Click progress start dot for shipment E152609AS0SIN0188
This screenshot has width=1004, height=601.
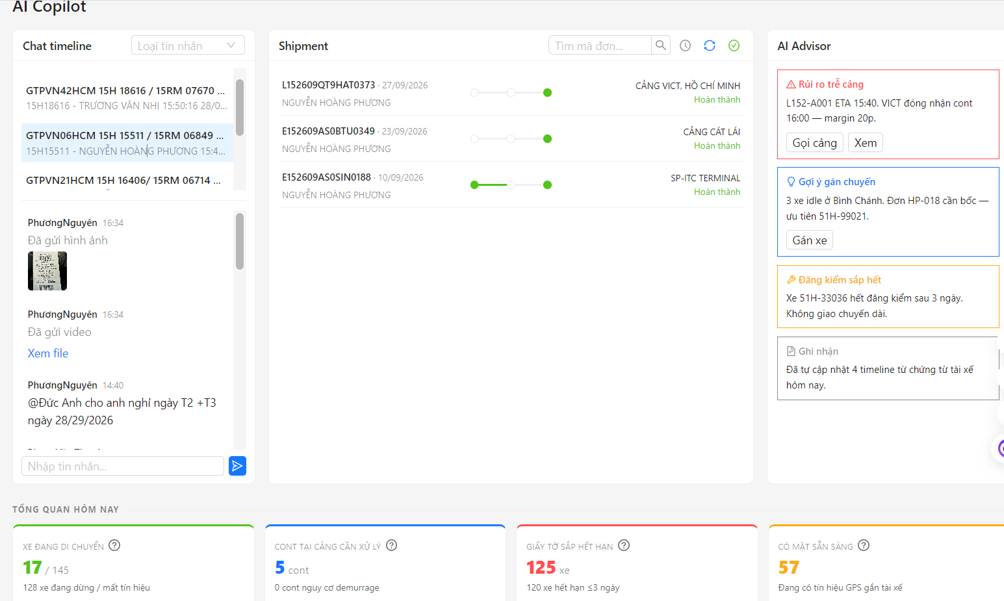pyautogui.click(x=474, y=185)
